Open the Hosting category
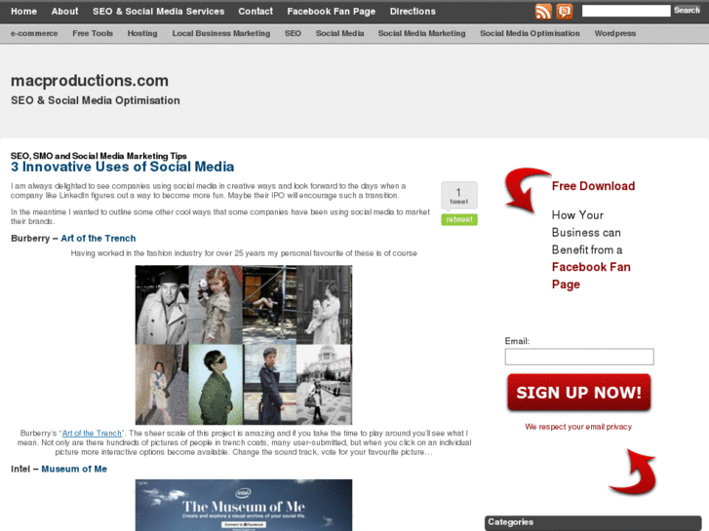Viewport: 709px width, 531px height. click(x=142, y=33)
